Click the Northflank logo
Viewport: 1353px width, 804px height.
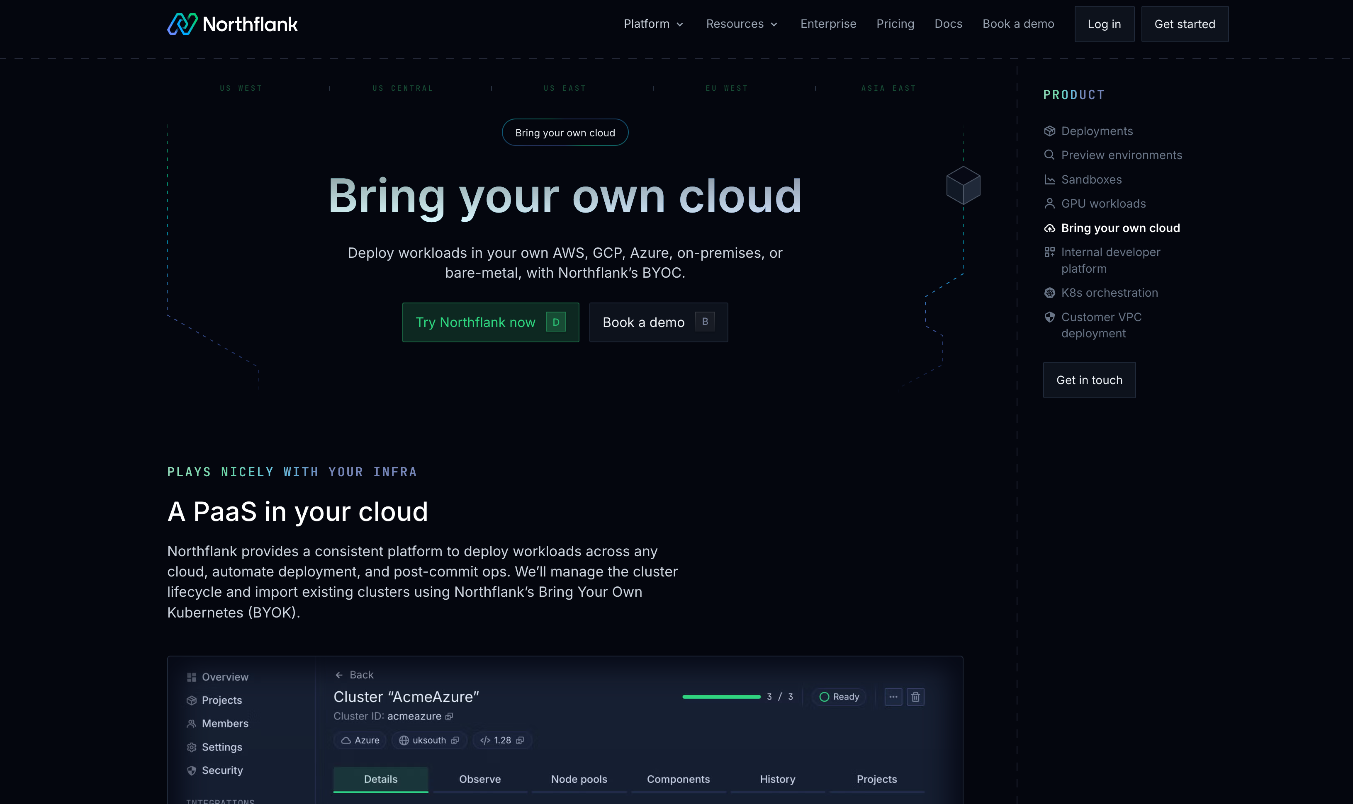[x=233, y=24]
